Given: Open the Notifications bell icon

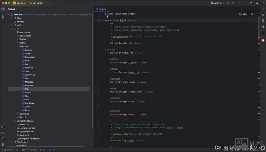Looking at the screenshot, I should (x=263, y=9).
